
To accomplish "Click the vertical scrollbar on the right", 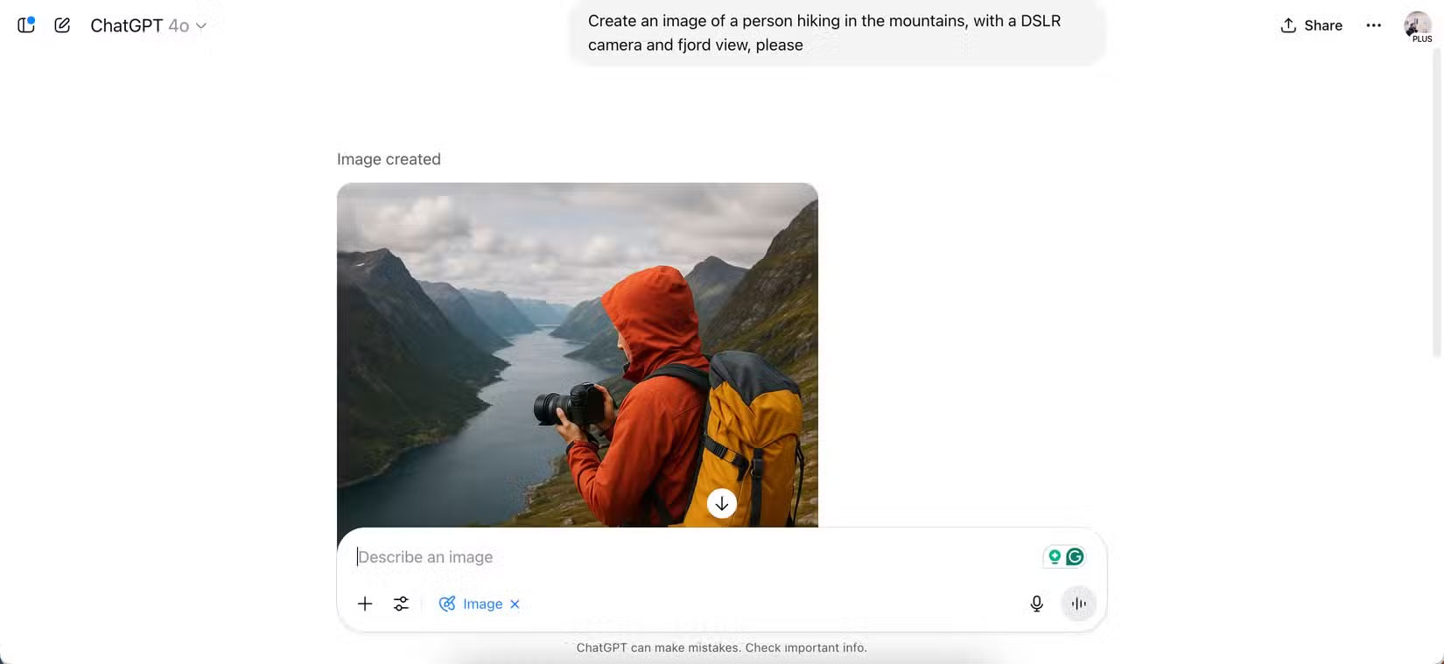I will pyautogui.click(x=1436, y=201).
